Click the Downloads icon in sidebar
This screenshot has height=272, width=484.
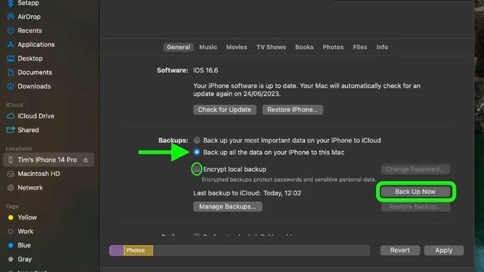coord(10,86)
